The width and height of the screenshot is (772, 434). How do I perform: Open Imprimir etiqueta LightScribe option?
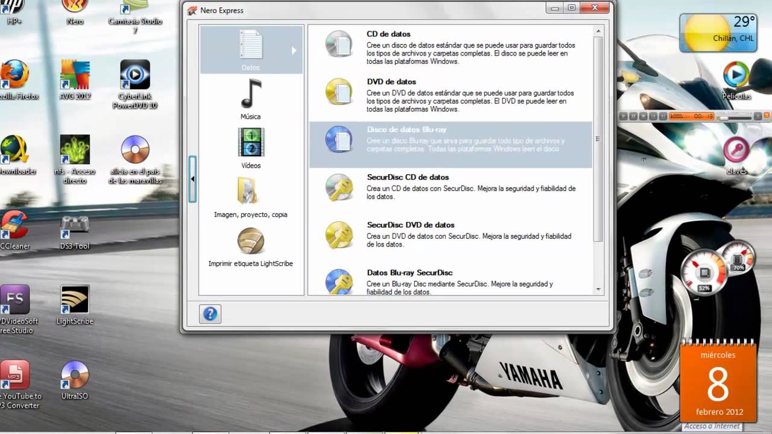point(251,247)
